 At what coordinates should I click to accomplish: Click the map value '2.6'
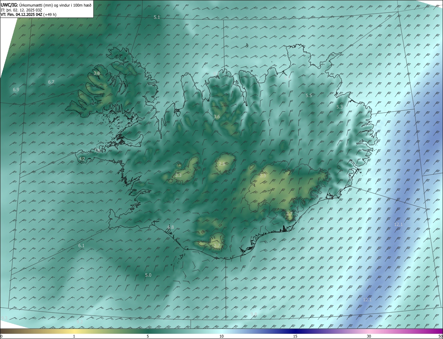222,164
